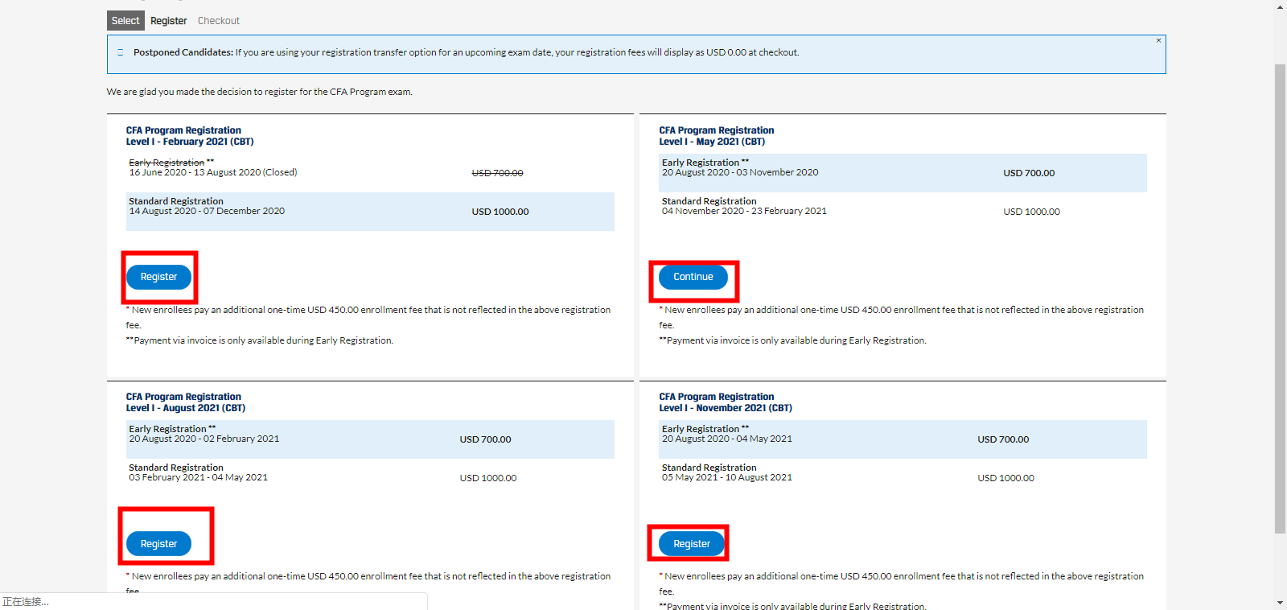This screenshot has height=610, width=1287.
Task: Continue with Level I May 2021 registration
Action: point(693,277)
